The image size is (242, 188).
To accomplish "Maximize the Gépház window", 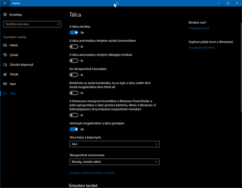I will click(x=228, y=3).
